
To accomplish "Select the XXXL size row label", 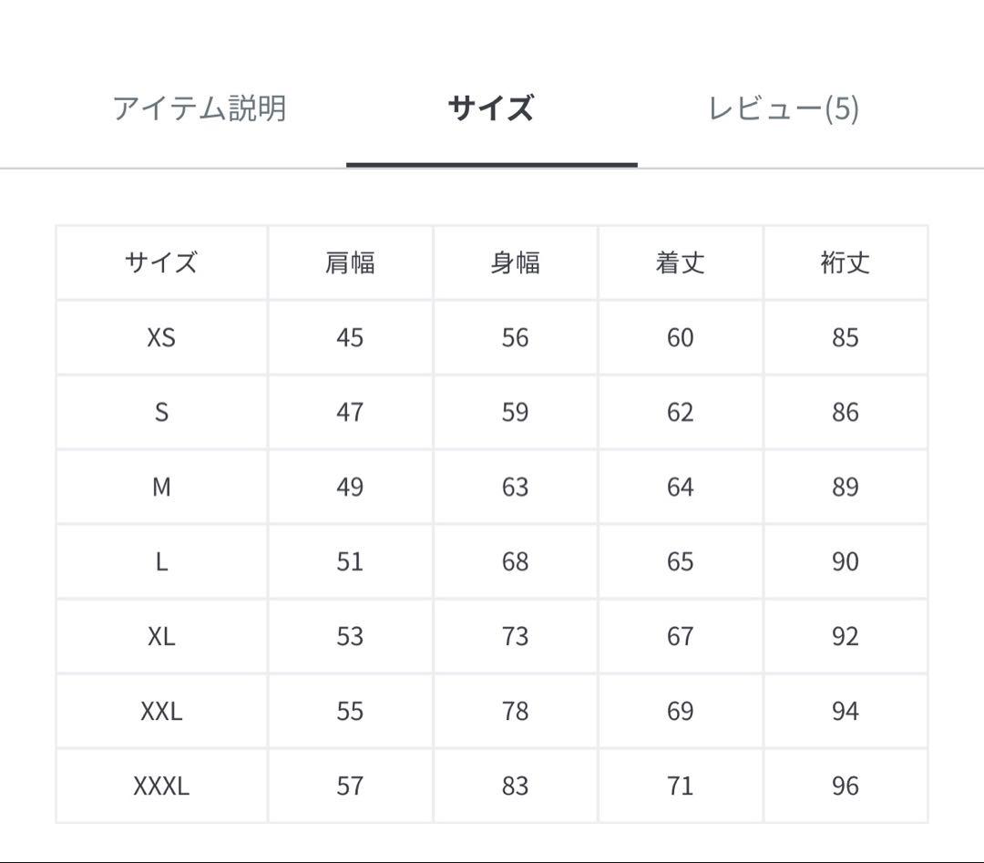I will (x=161, y=785).
